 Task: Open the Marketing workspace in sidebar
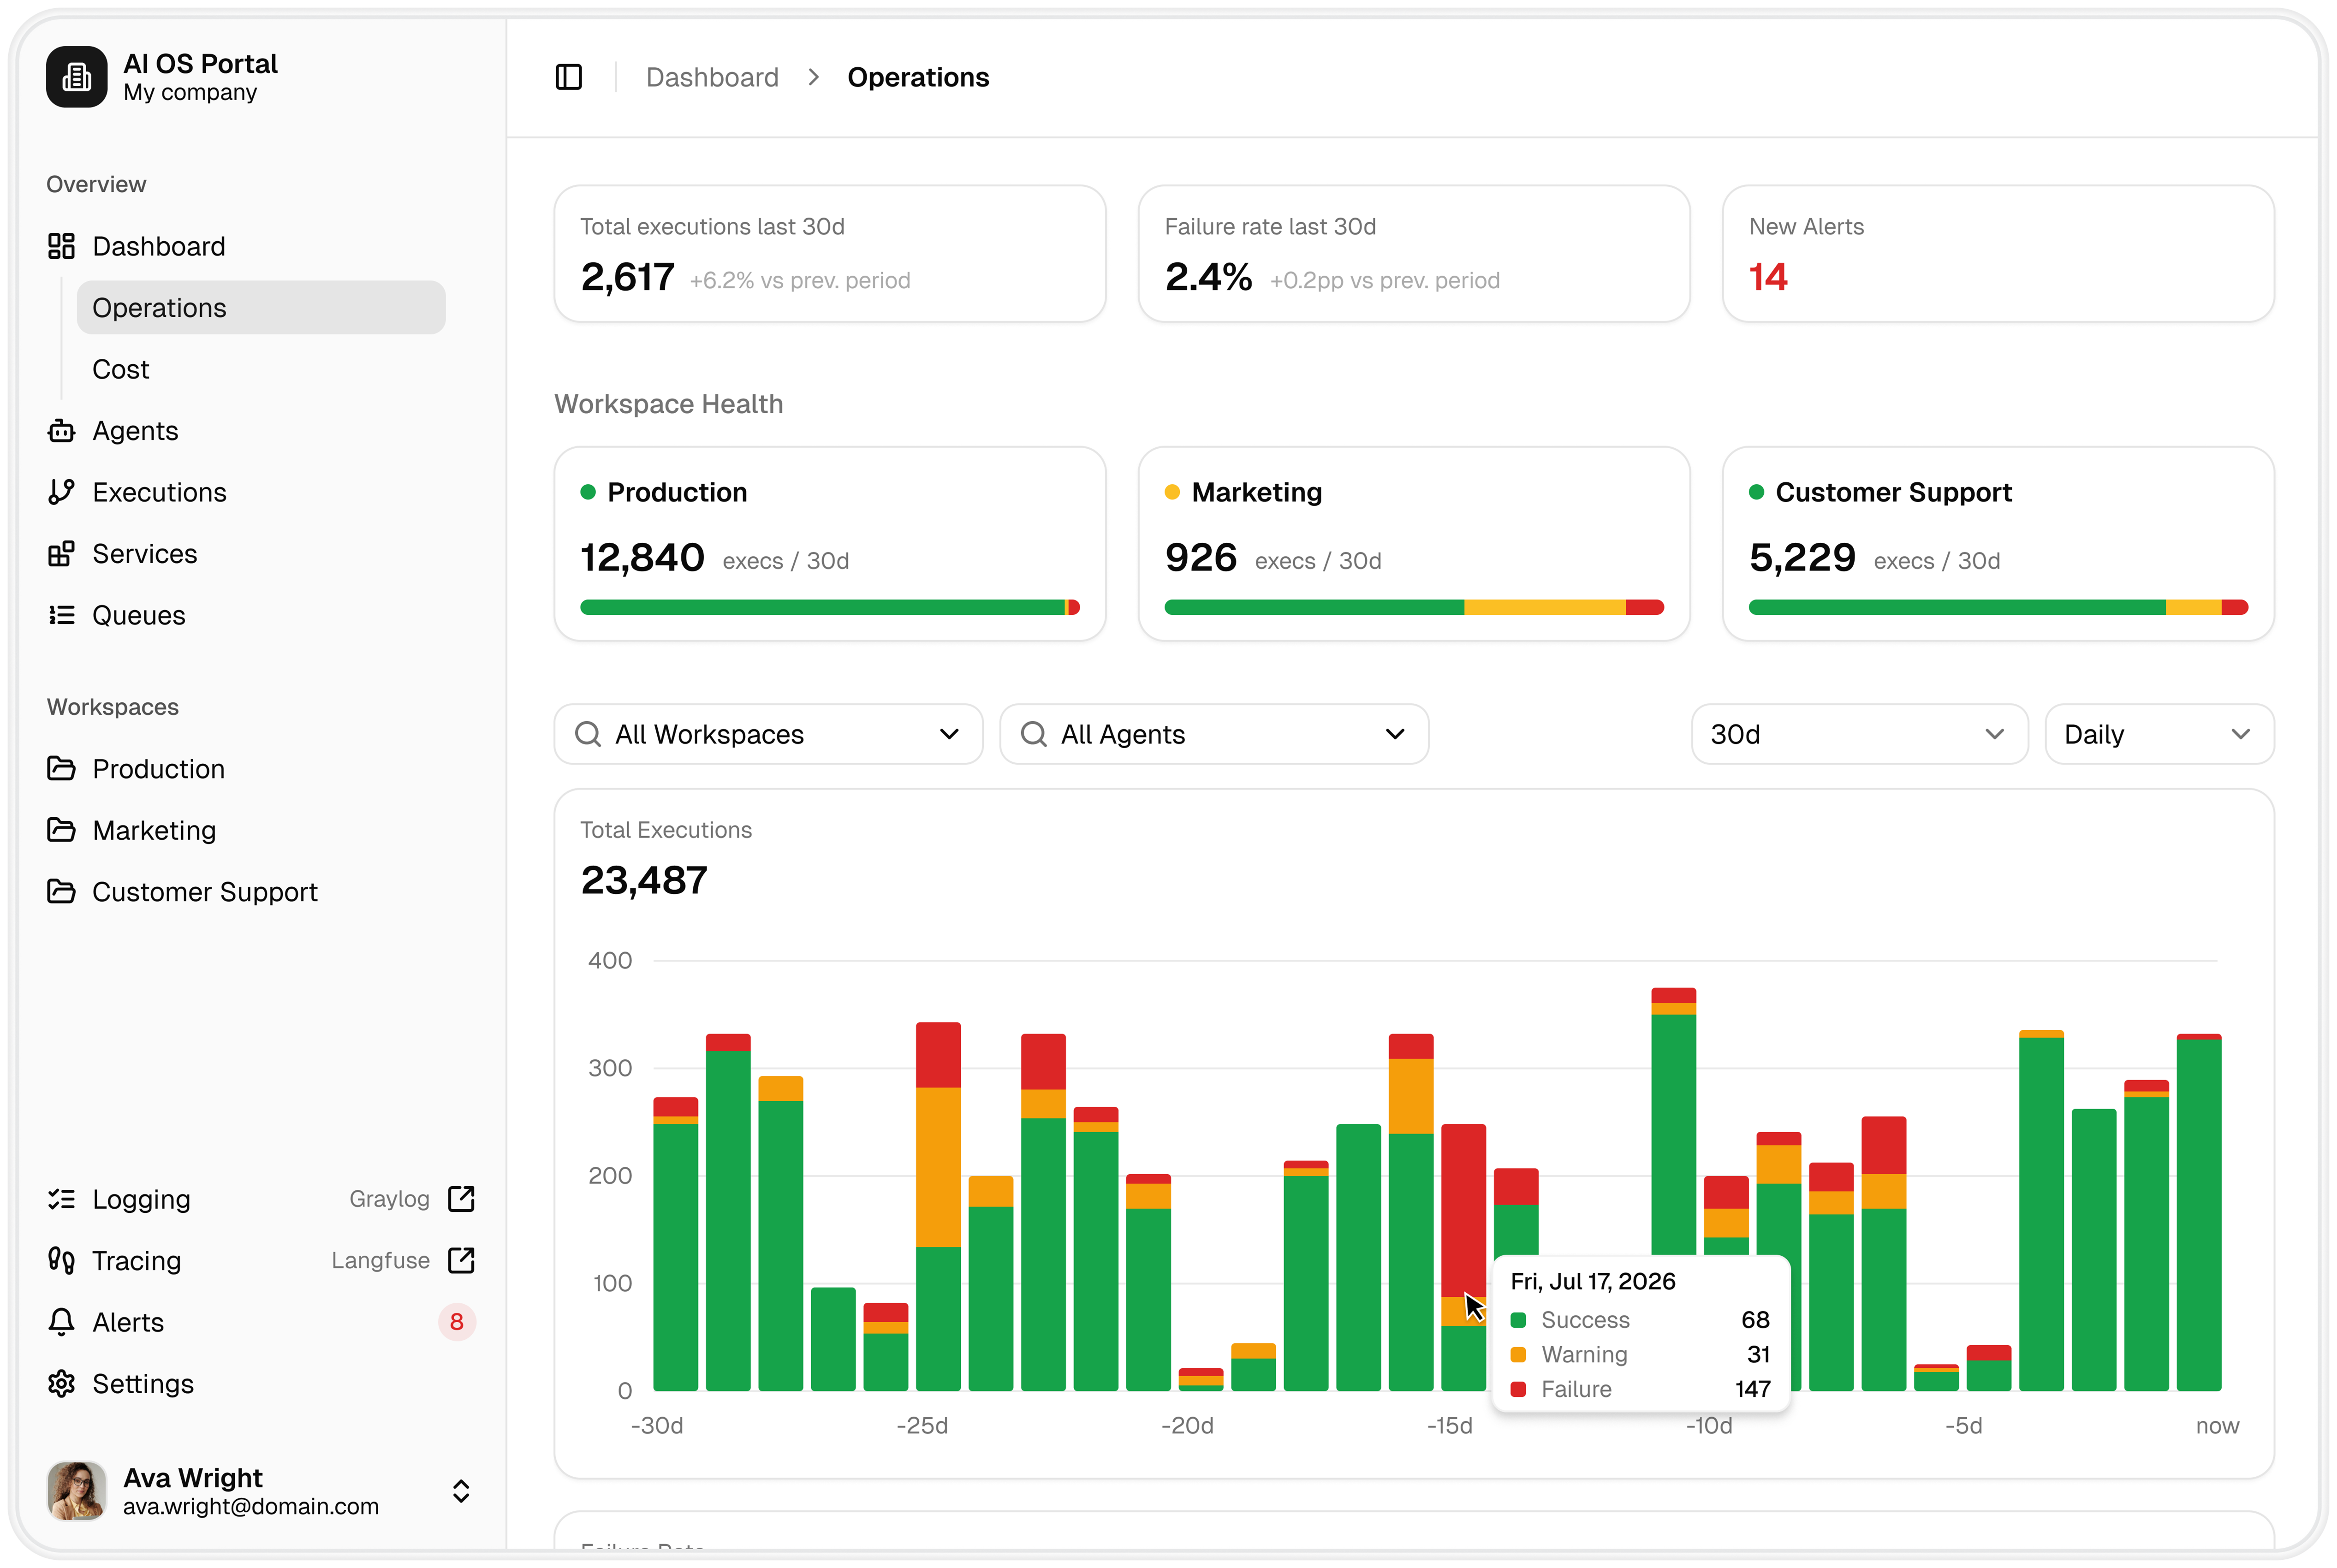click(x=153, y=831)
